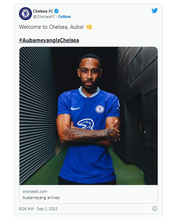The image size is (176, 217).
Task: Click the tattooed crossed arms in photo
Action: tap(88, 135)
